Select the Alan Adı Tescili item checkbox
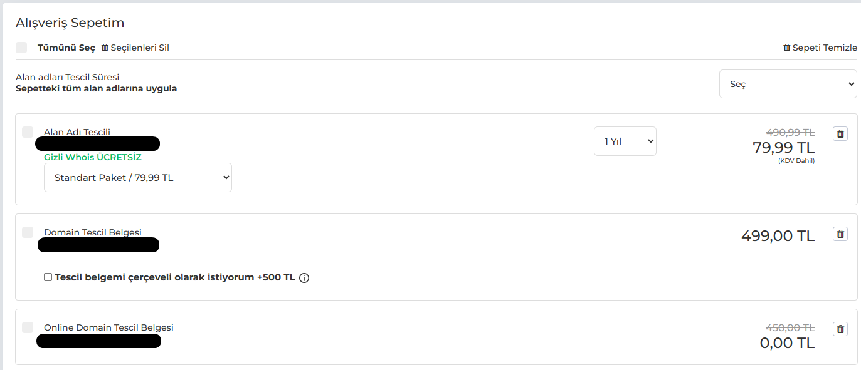The width and height of the screenshot is (861, 370). tap(28, 132)
